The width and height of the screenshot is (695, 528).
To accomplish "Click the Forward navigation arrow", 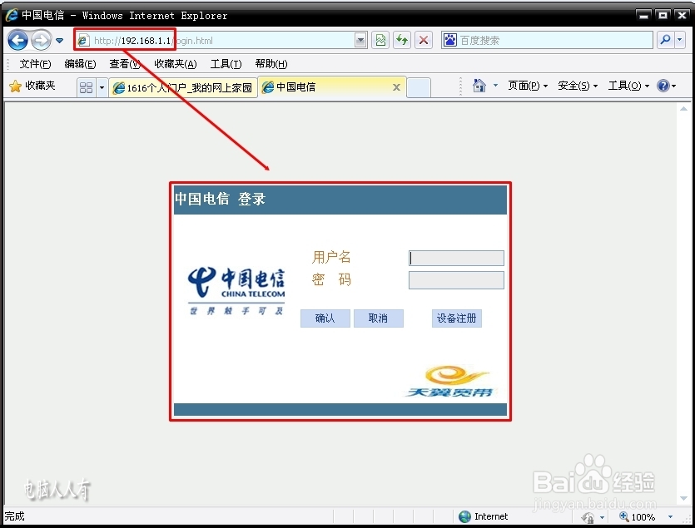I will [42, 41].
